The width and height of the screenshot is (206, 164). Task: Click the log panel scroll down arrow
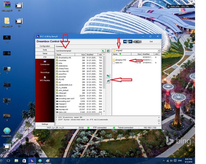pyautogui.click(x=159, y=124)
